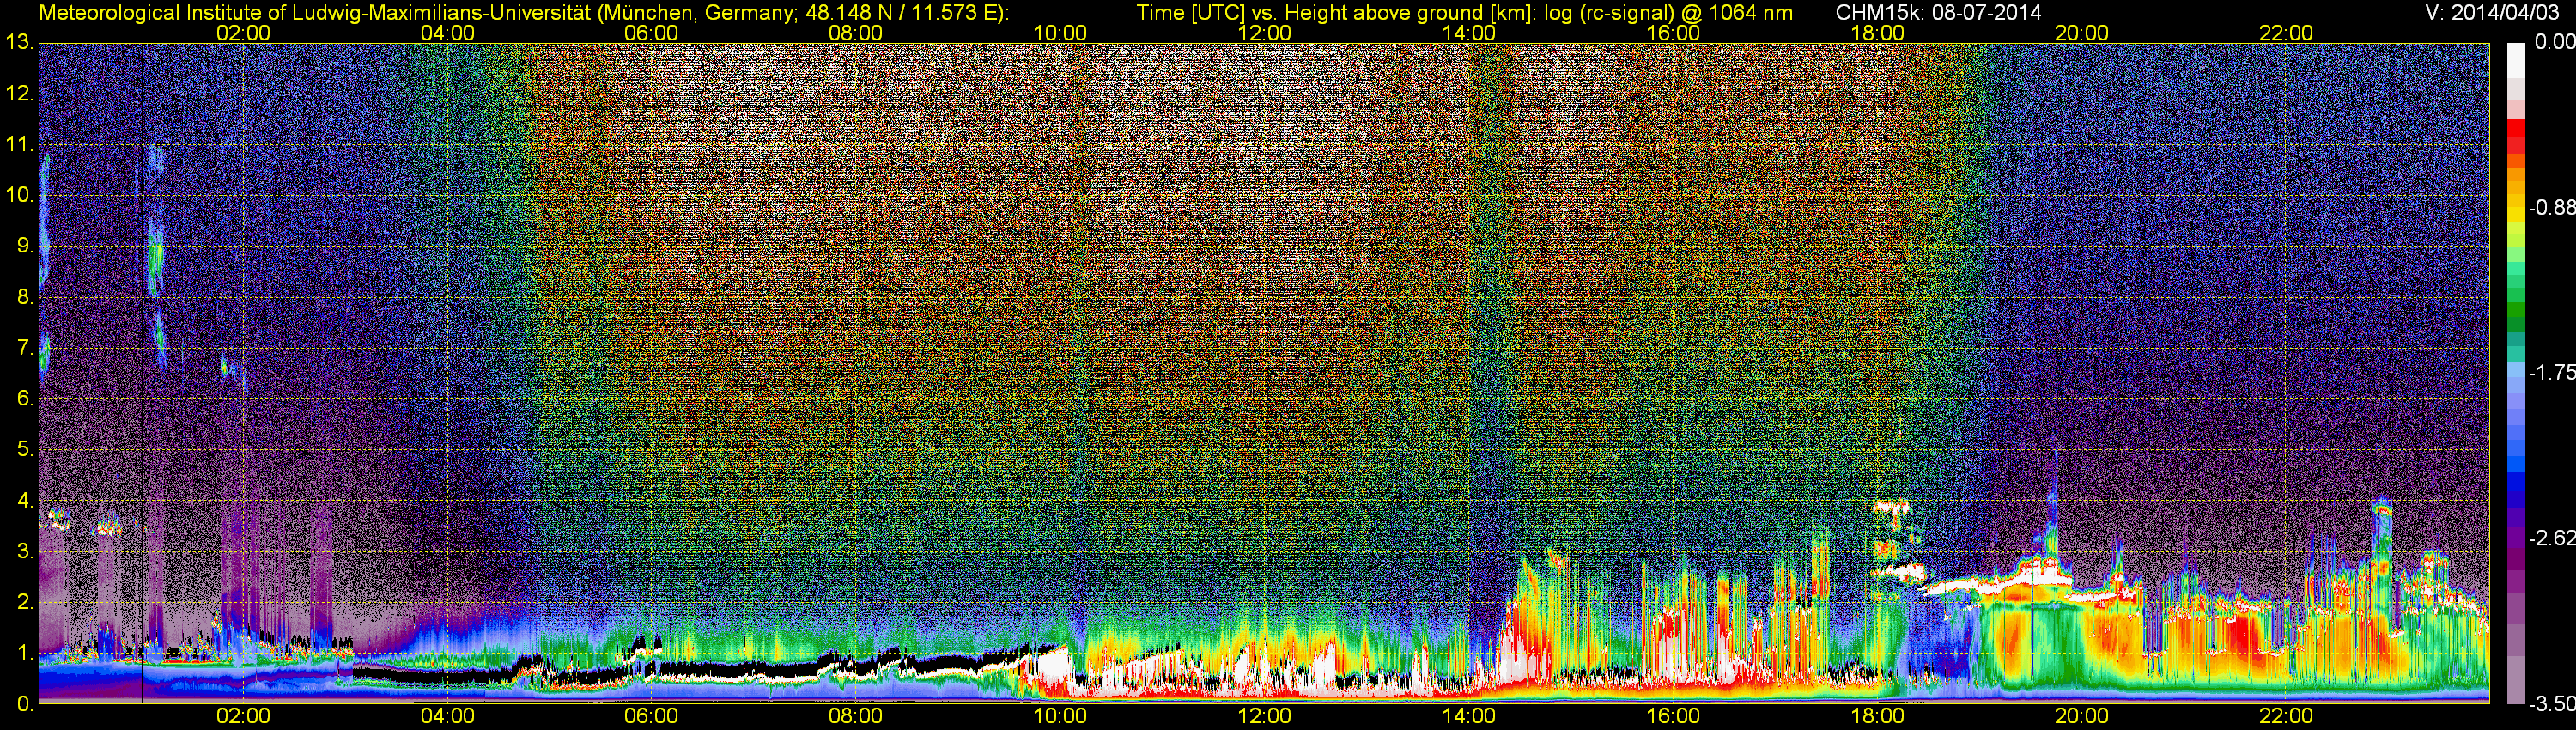The height and width of the screenshot is (730, 2576).
Task: Click the 2 km height axis label
Action: tap(25, 602)
